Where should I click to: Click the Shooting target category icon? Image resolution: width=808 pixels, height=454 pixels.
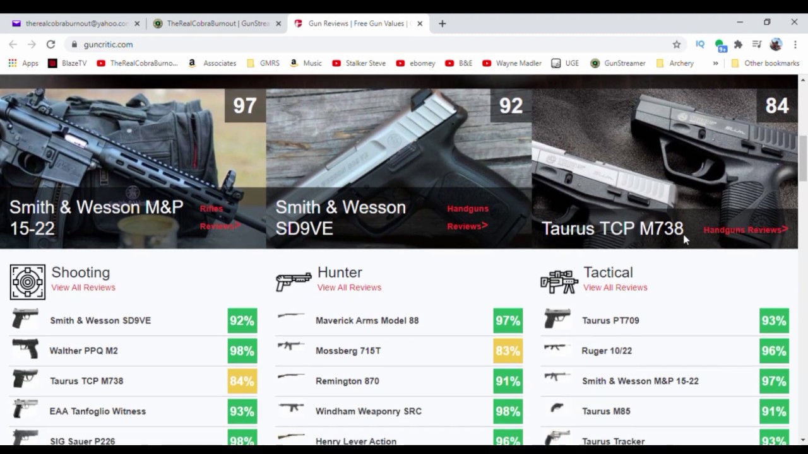[27, 282]
